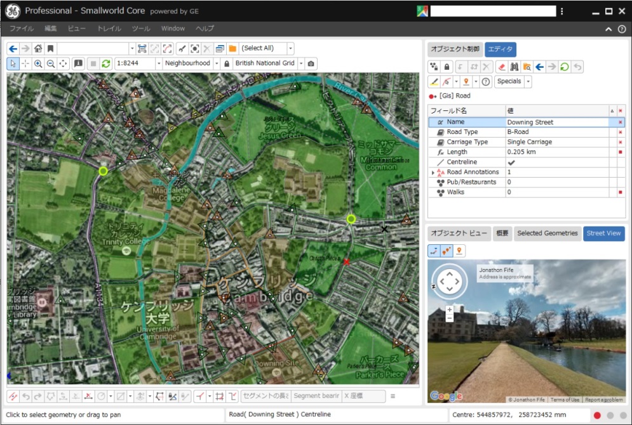This screenshot has width=632, height=425.
Task: Open the ファイル menu
Action: point(22,29)
